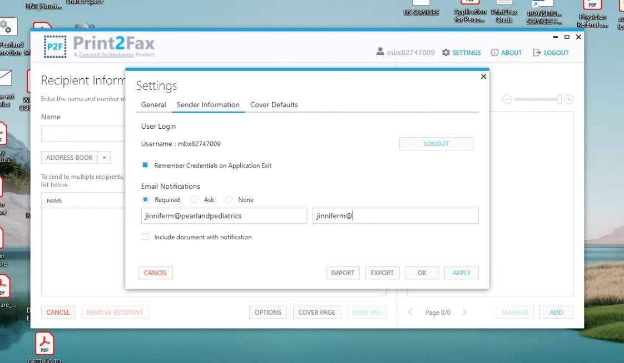Screen dimensions: 624x363
Task: Select the Application for Perso... desktop icon
Action: (469, 12)
